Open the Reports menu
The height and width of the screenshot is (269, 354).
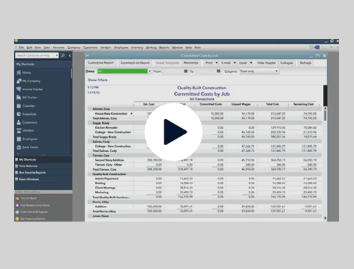pos(164,47)
